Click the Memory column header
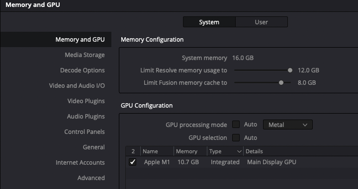The height and width of the screenshot is (189, 358). (190, 151)
